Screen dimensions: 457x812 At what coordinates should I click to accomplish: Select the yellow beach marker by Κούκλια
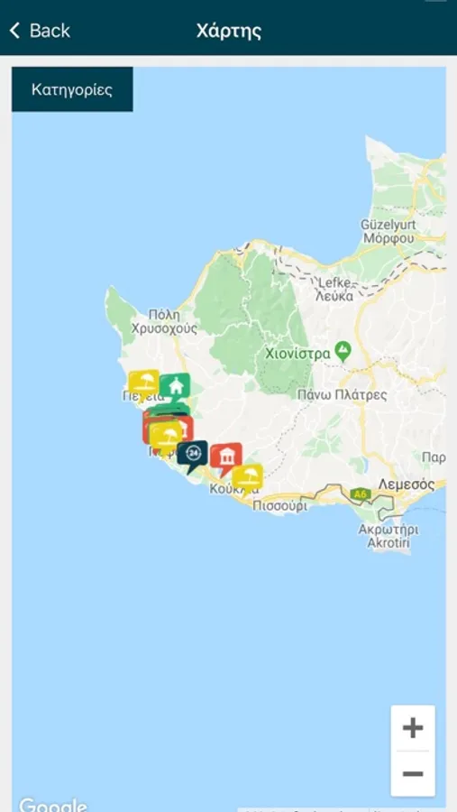tap(247, 478)
